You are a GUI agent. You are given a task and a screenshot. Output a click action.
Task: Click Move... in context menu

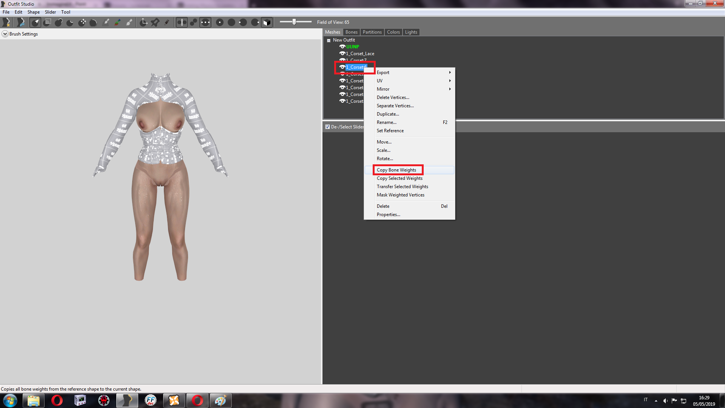(409, 142)
